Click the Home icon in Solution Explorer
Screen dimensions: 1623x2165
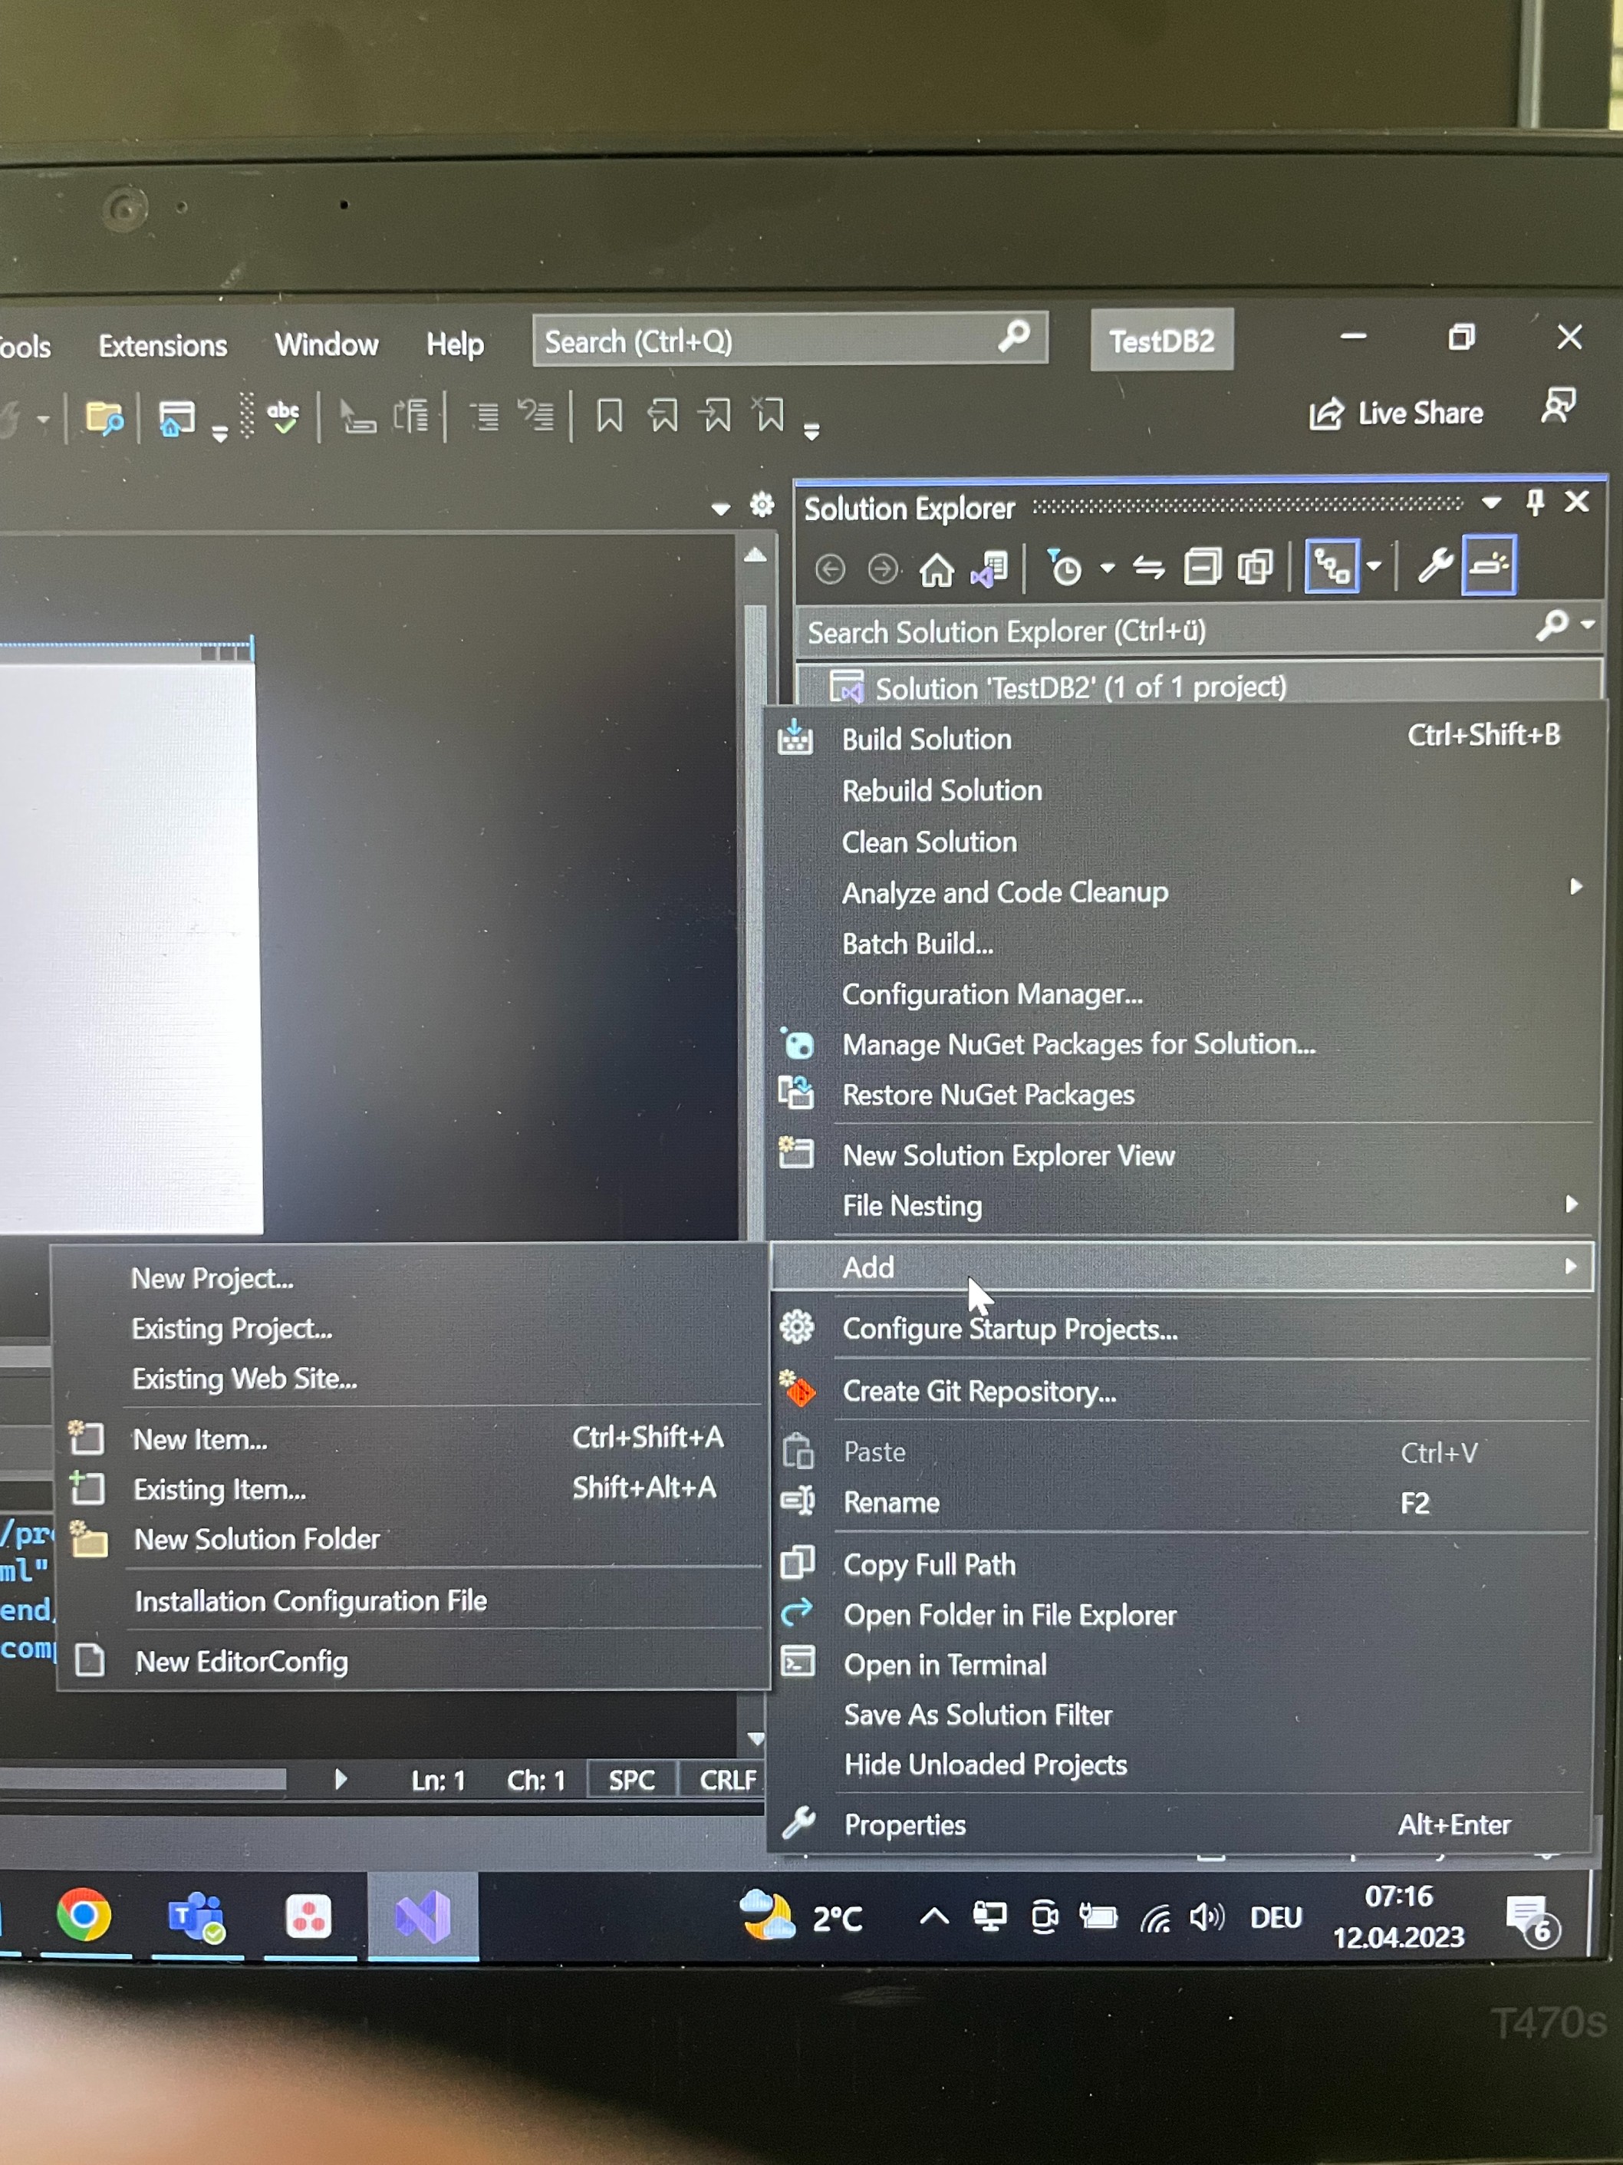point(937,568)
